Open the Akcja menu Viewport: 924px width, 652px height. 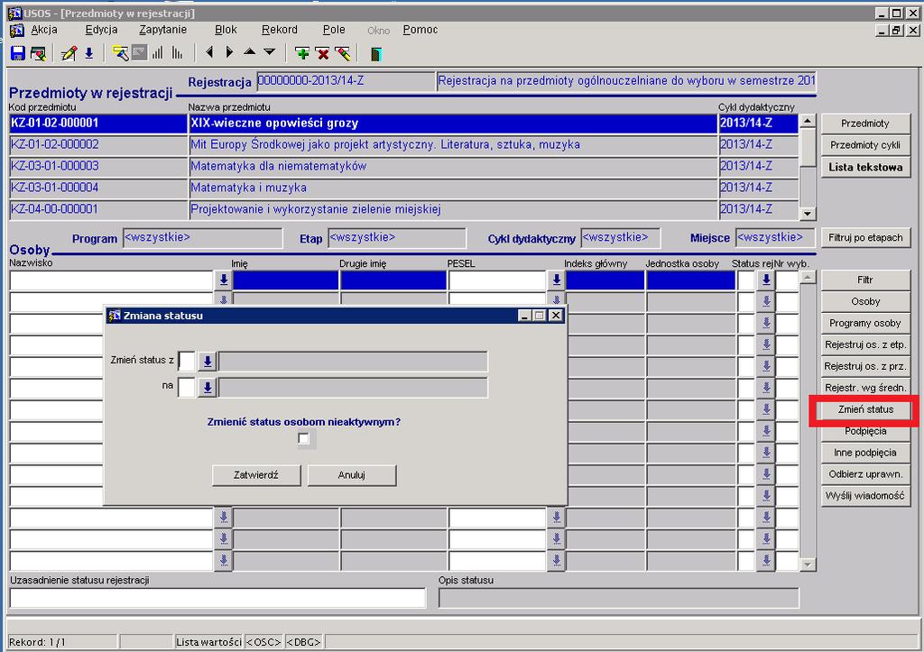pos(44,30)
